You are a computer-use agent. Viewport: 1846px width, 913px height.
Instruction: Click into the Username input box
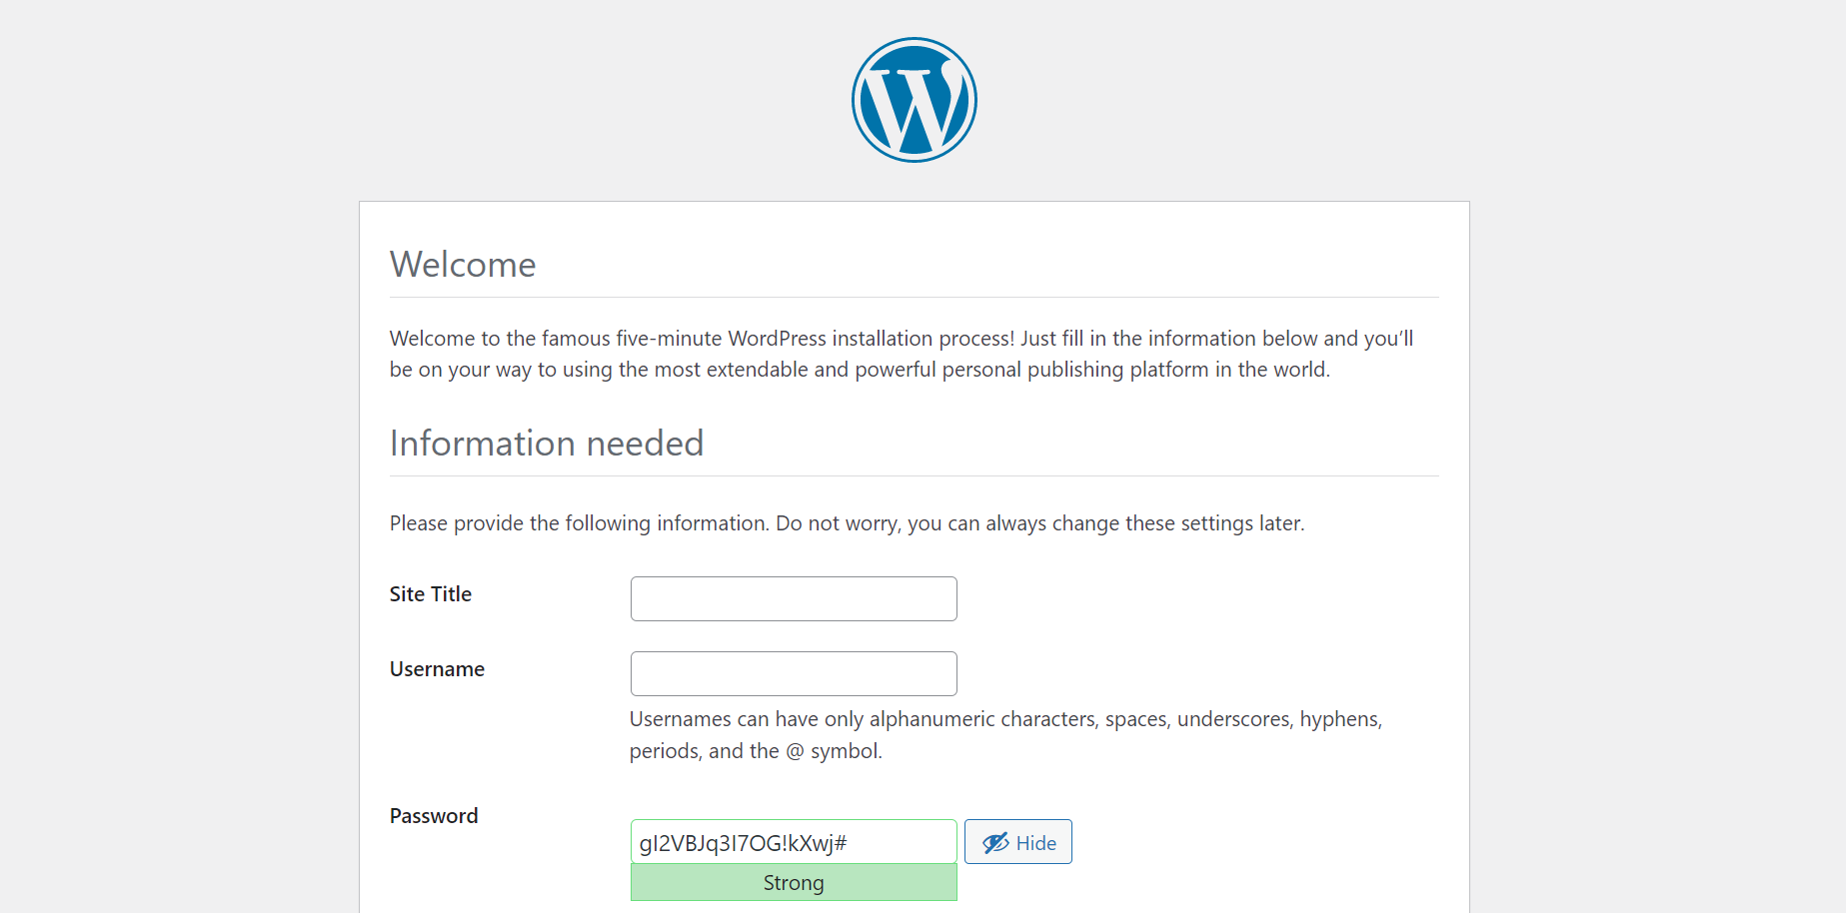point(794,673)
